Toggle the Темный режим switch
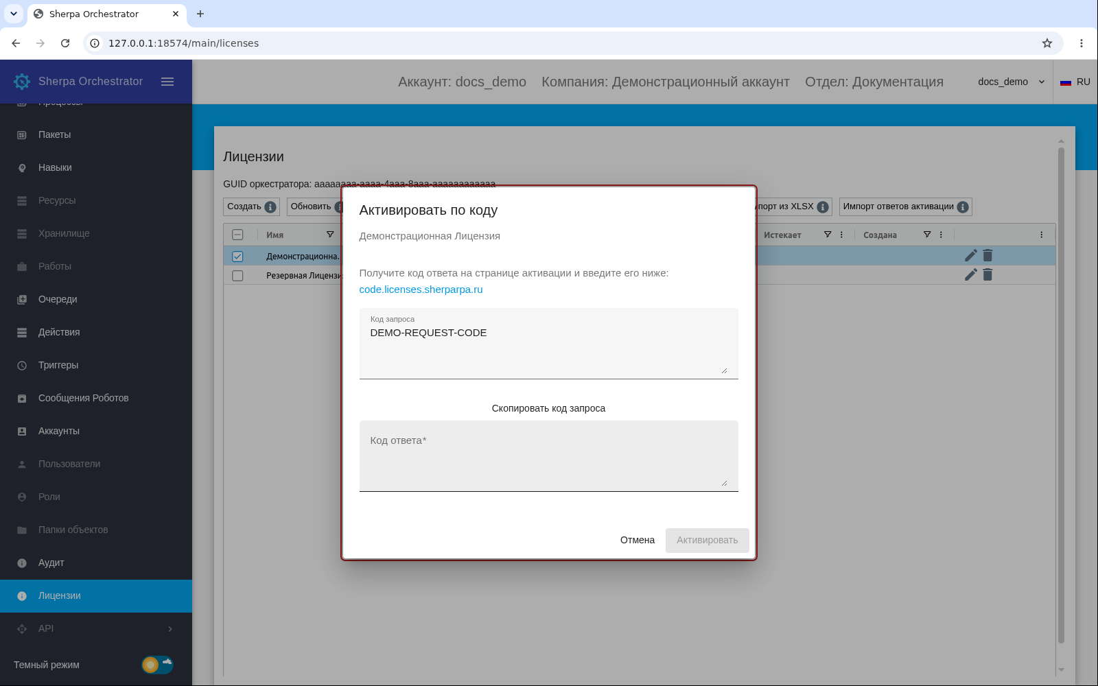 click(157, 665)
